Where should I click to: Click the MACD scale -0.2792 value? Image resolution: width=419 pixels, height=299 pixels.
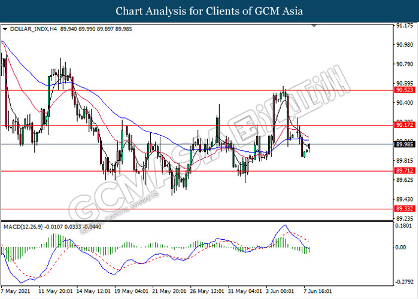point(405,282)
